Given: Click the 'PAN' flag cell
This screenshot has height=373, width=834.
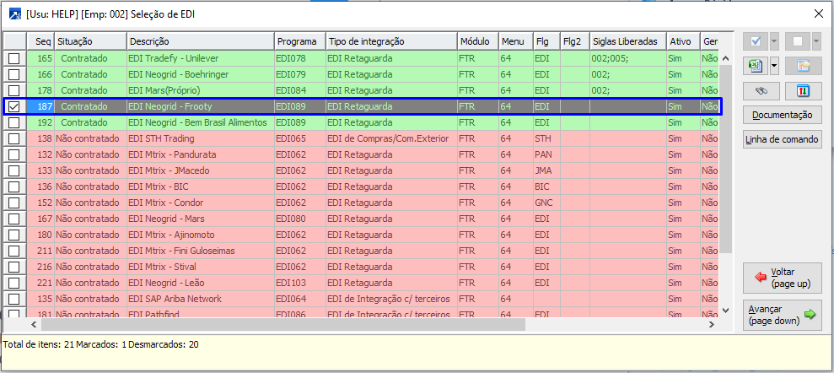Looking at the screenshot, I should pyautogui.click(x=546, y=154).
